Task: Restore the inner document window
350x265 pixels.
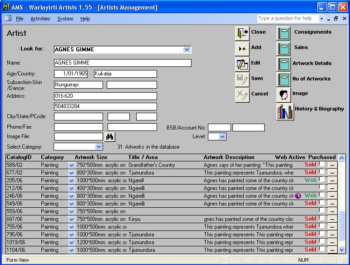Action: [336, 19]
